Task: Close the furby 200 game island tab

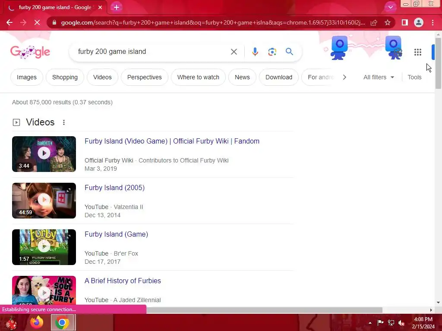Action: coord(100,7)
